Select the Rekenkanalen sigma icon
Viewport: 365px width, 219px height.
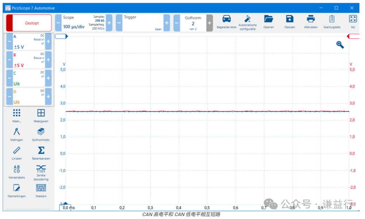[41, 152]
